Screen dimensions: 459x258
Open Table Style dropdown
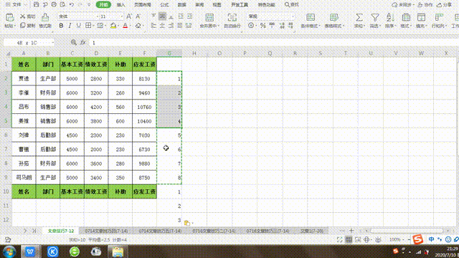pos(334,26)
